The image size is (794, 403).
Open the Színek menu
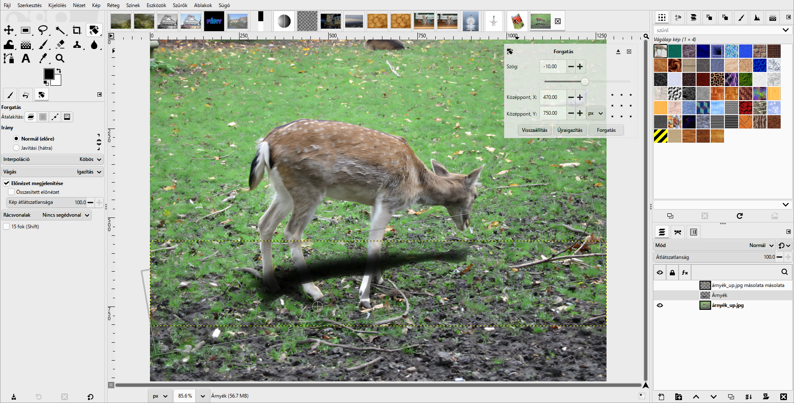133,5
